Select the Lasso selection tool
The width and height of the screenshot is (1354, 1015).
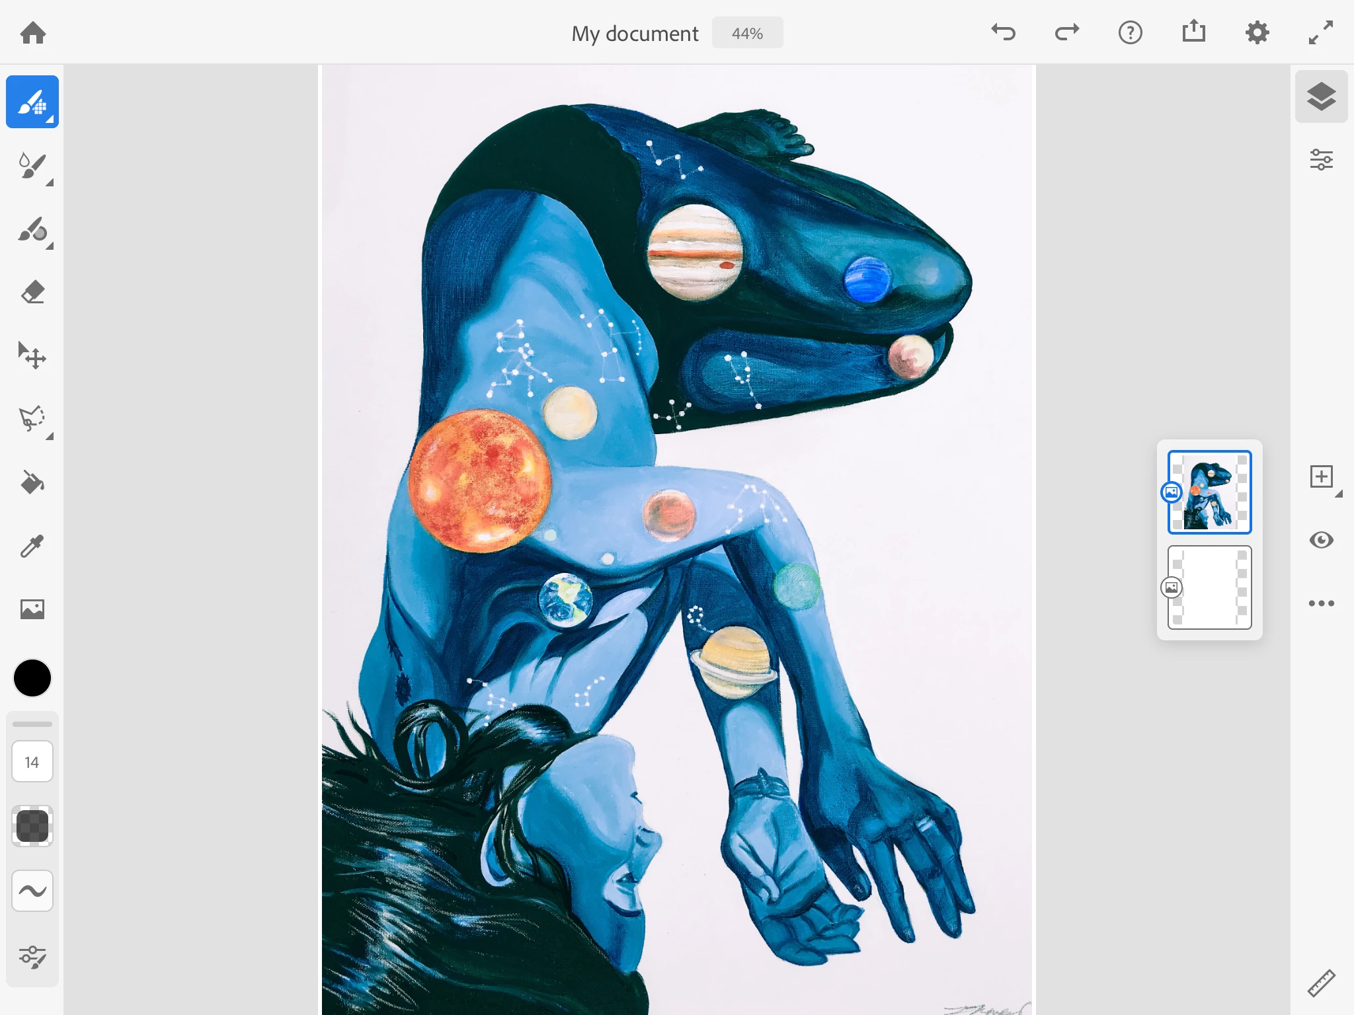[x=32, y=419]
